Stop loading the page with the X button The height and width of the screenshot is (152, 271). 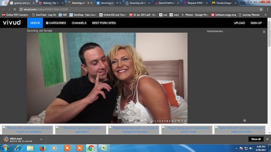point(14,9)
